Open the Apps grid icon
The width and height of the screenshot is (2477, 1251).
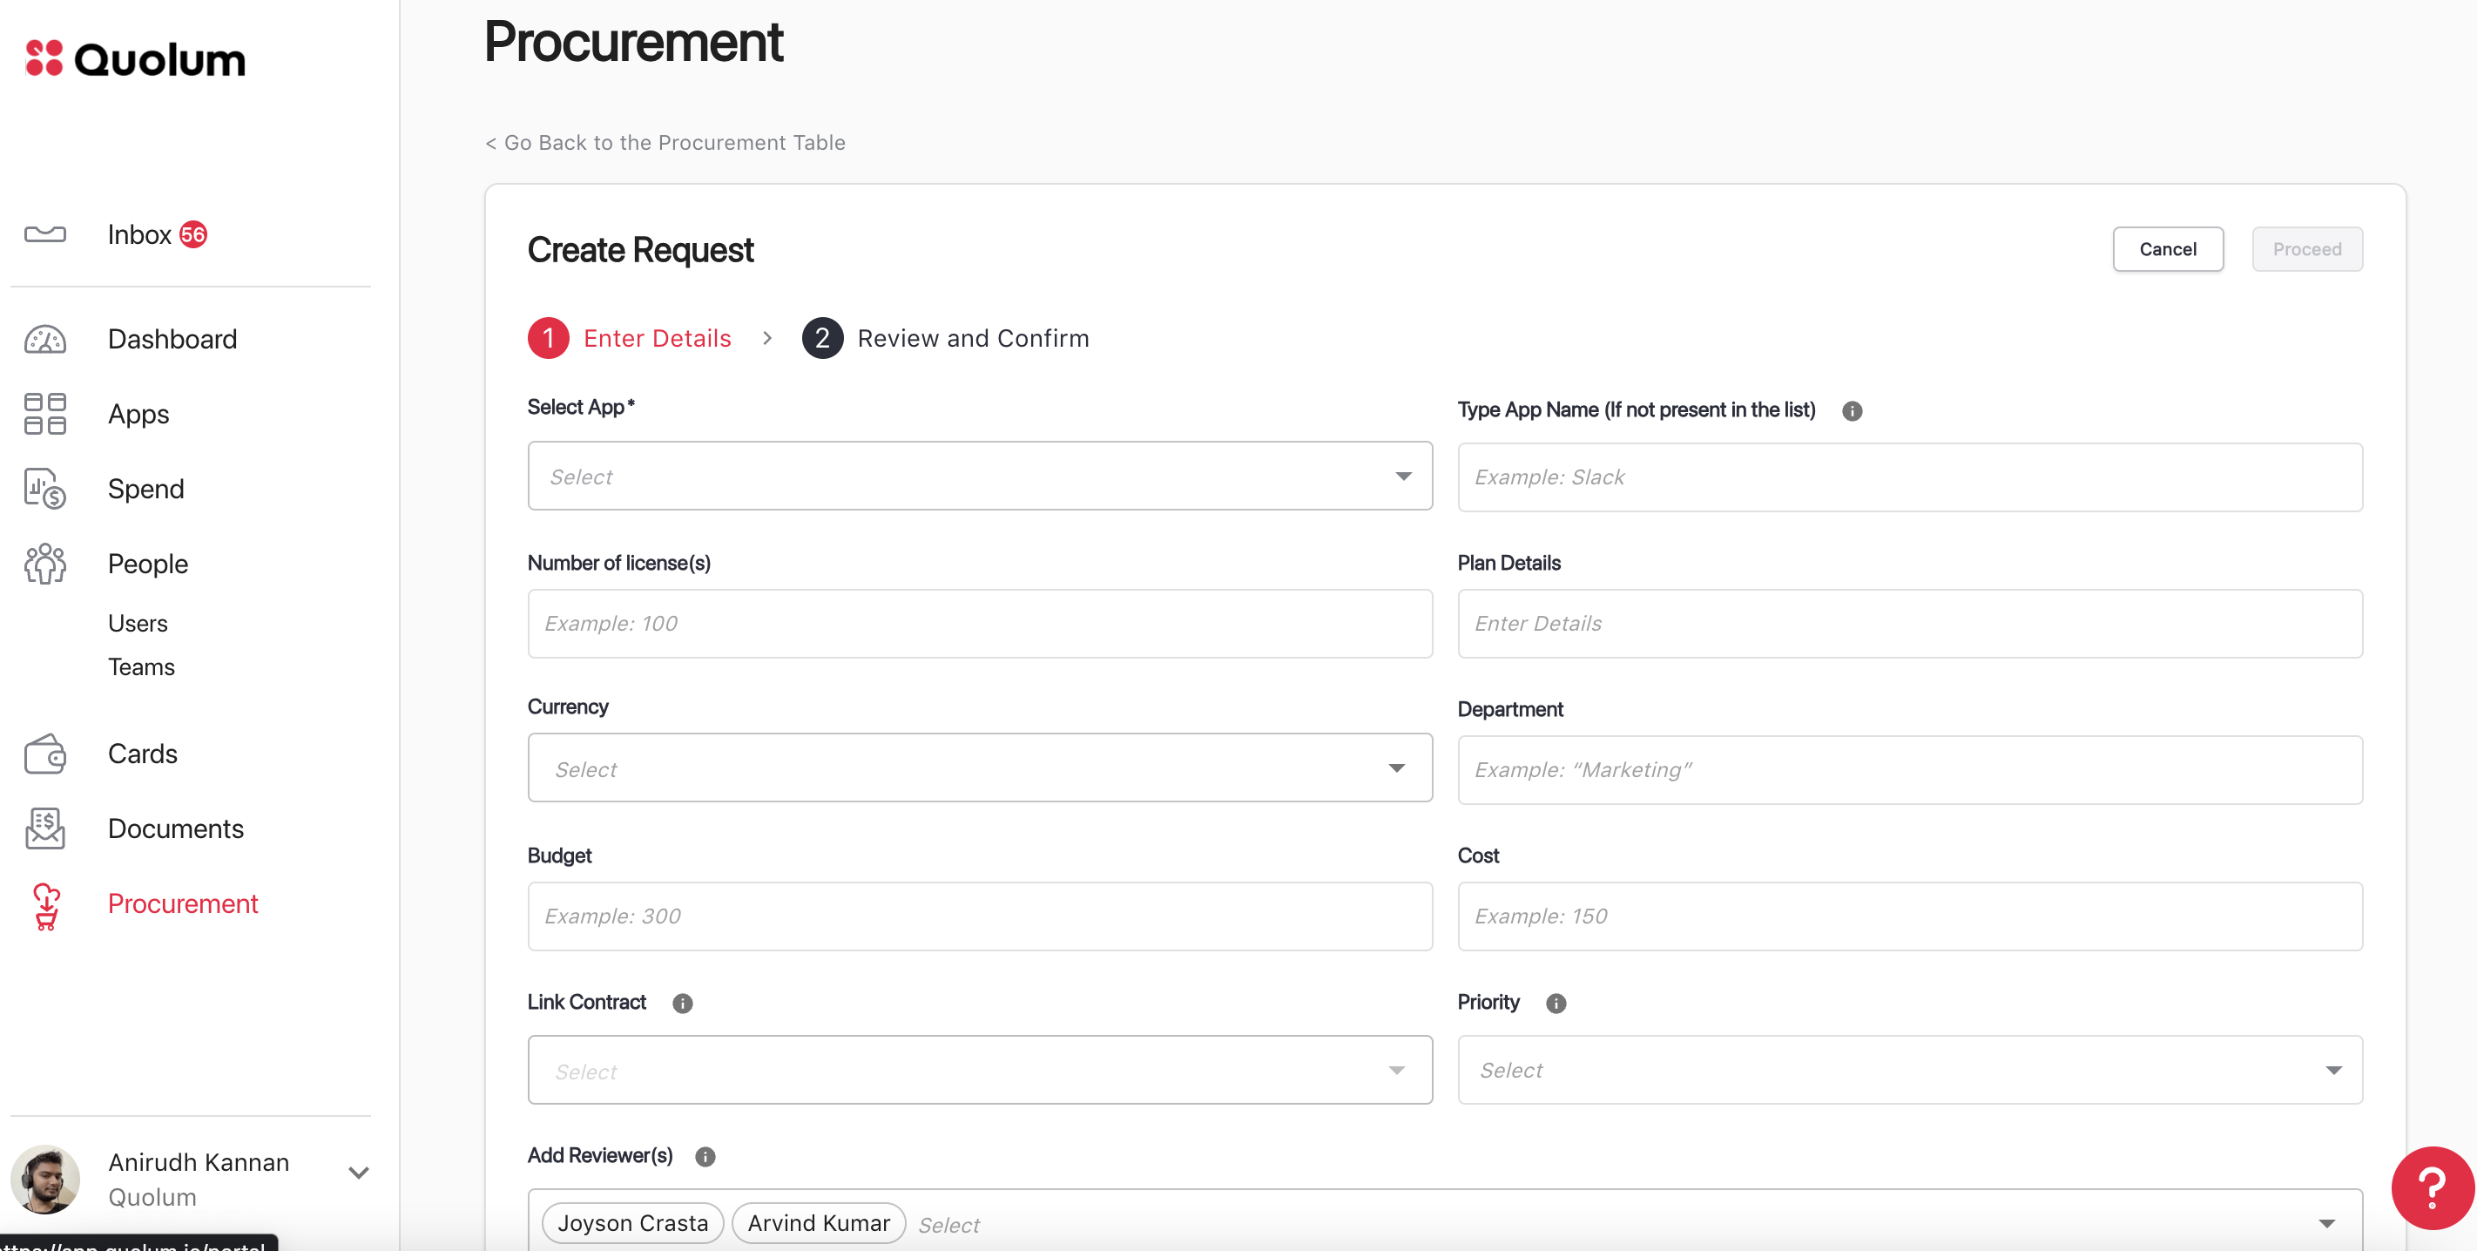[x=45, y=415]
